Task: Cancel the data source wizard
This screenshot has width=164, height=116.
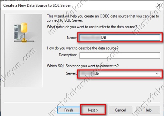Action: pyautogui.click(x=120, y=110)
